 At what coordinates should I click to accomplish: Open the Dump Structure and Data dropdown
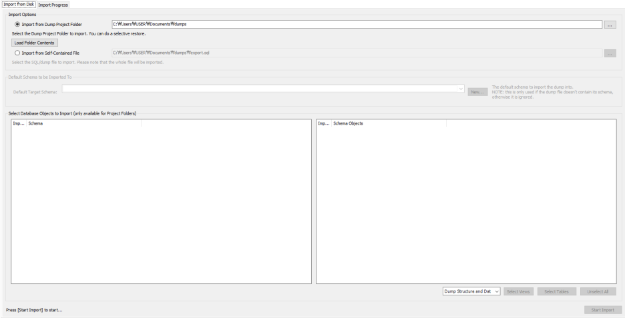point(471,291)
